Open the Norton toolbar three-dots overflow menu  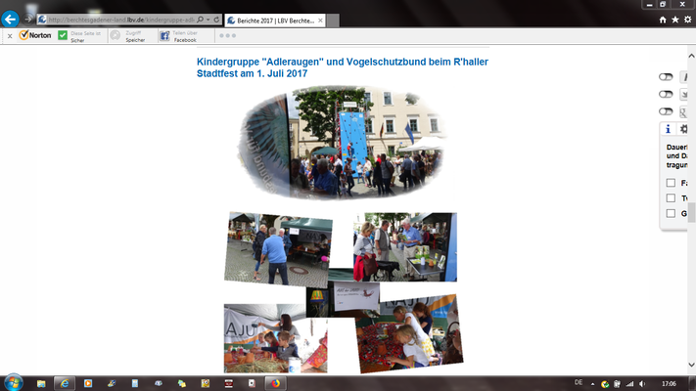pos(228,35)
